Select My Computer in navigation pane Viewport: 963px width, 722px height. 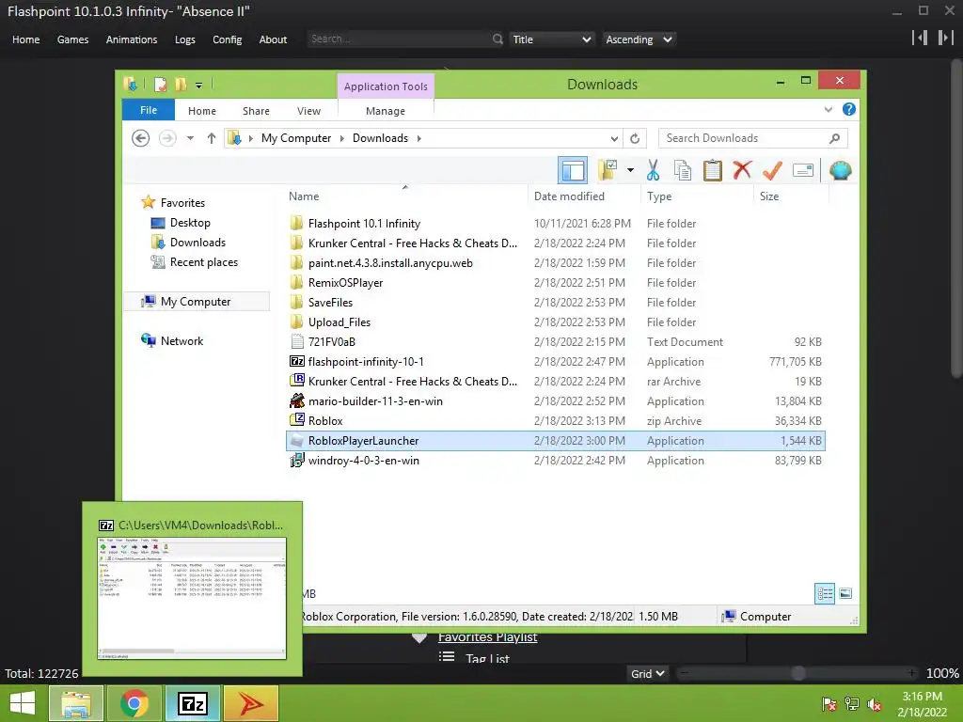pyautogui.click(x=196, y=302)
